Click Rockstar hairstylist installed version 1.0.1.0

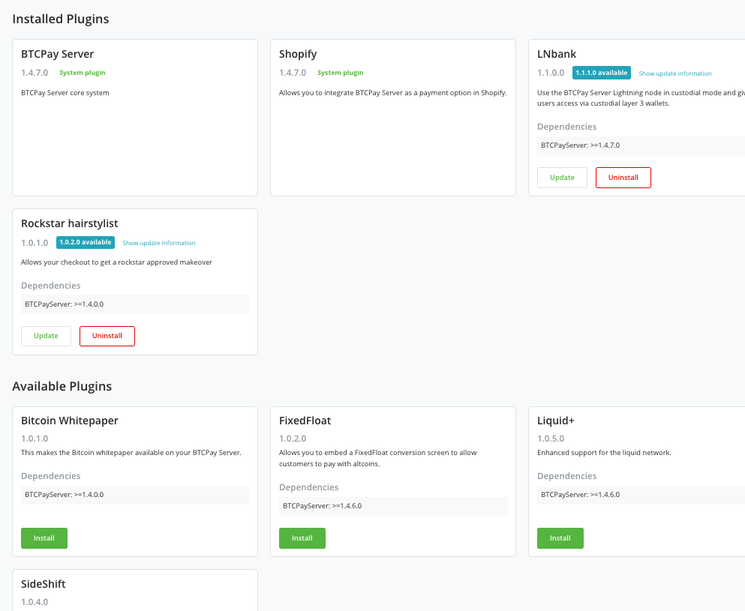pyautogui.click(x=35, y=243)
